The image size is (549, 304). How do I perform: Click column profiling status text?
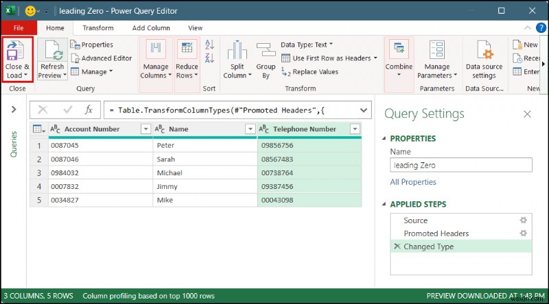148,296
